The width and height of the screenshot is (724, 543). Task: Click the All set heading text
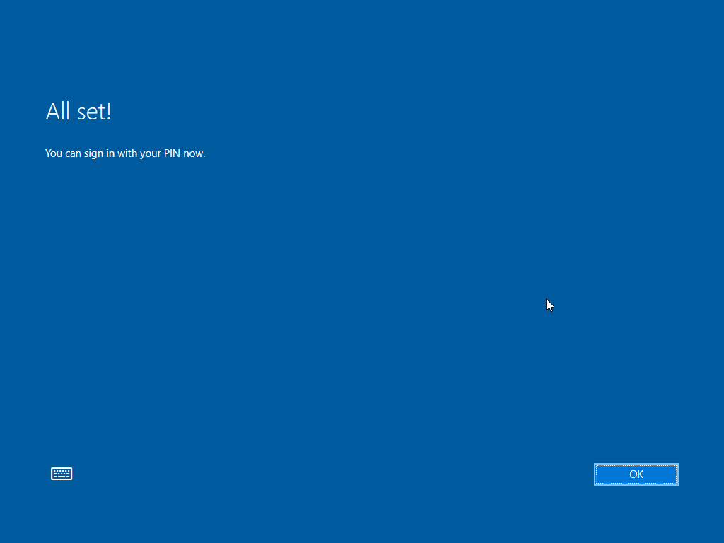[78, 111]
